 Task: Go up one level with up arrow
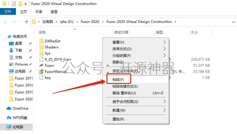pos(27,22)
